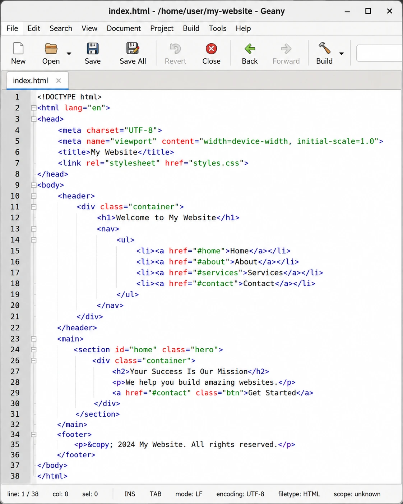The height and width of the screenshot is (504, 403).
Task: Open the Document menu
Action: click(124, 28)
